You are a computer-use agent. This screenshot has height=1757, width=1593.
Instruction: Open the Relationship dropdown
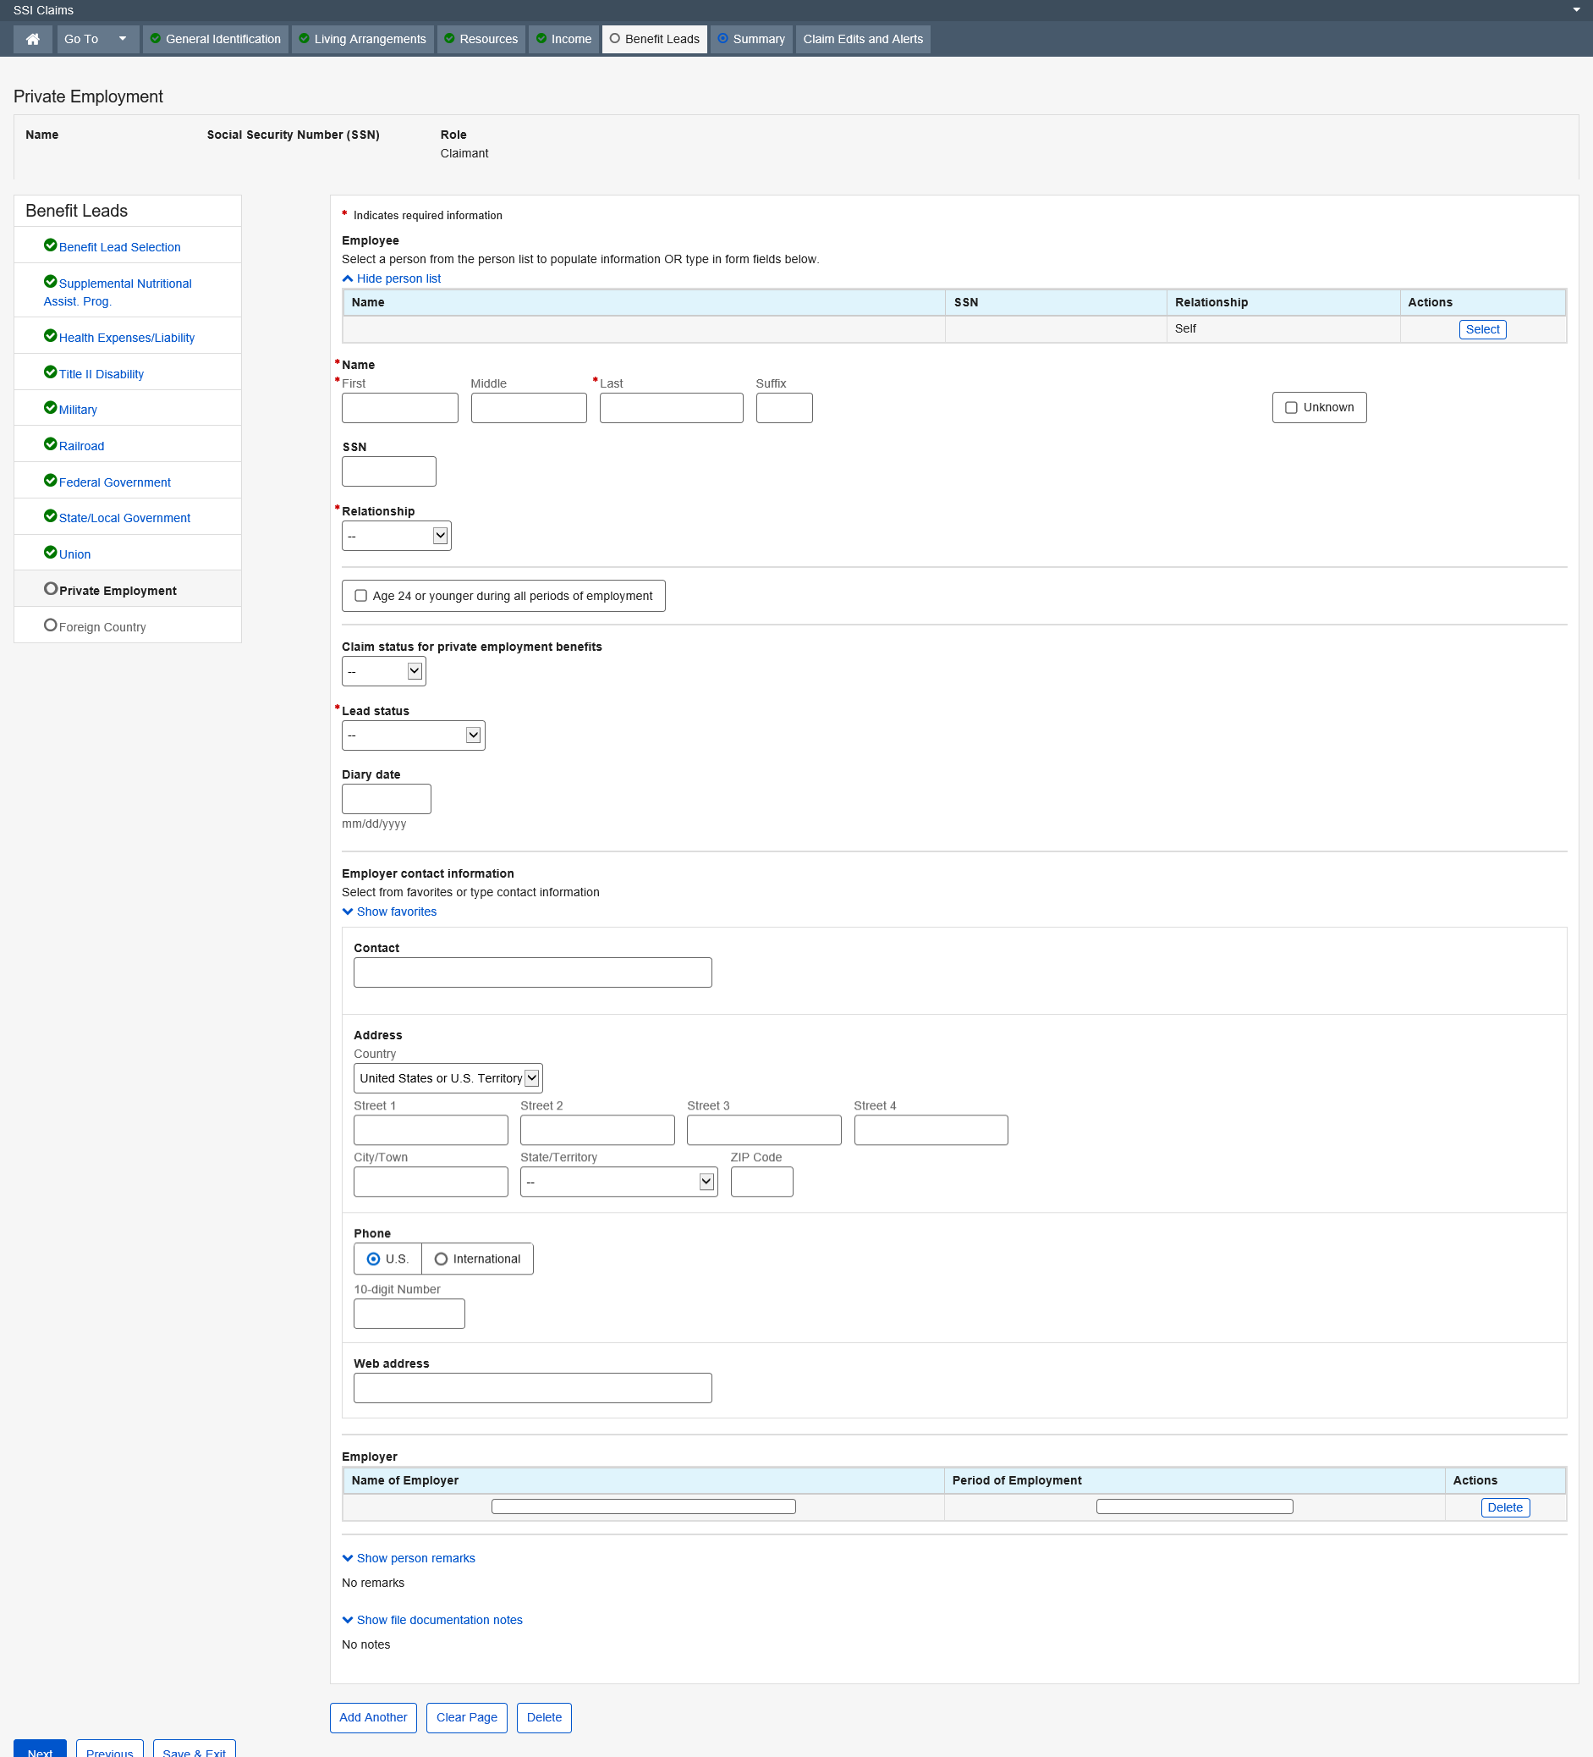(396, 536)
